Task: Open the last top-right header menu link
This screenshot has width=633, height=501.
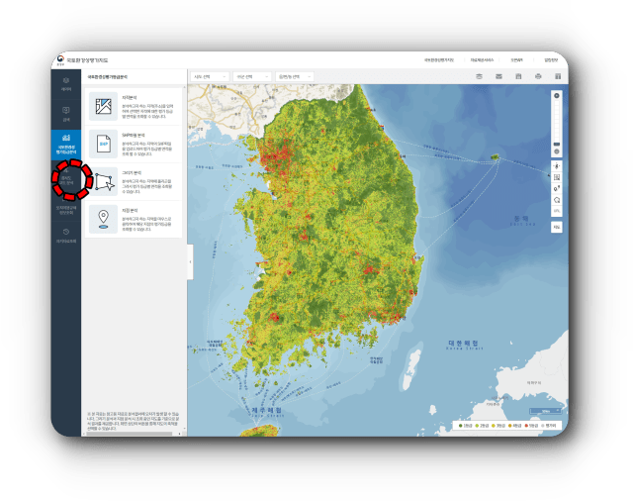Action: tap(551, 60)
